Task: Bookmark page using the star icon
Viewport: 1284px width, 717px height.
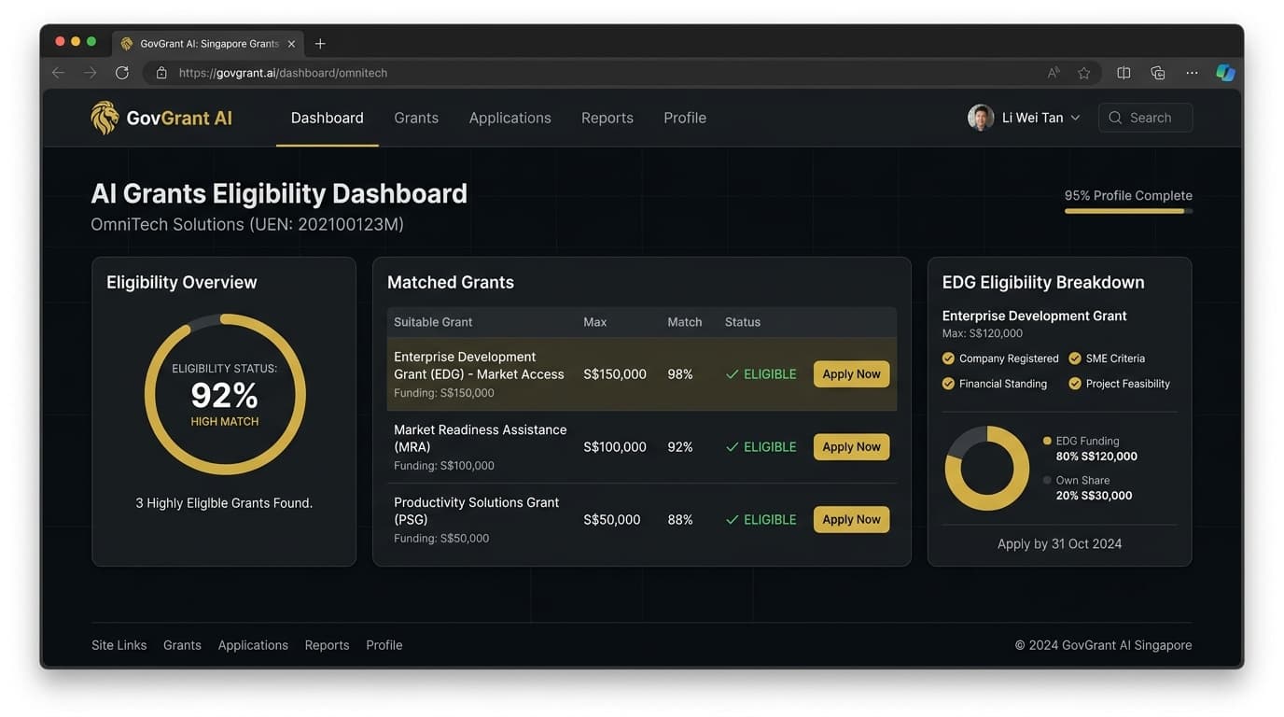Action: click(x=1083, y=73)
